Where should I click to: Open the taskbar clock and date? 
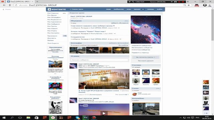point(207,118)
